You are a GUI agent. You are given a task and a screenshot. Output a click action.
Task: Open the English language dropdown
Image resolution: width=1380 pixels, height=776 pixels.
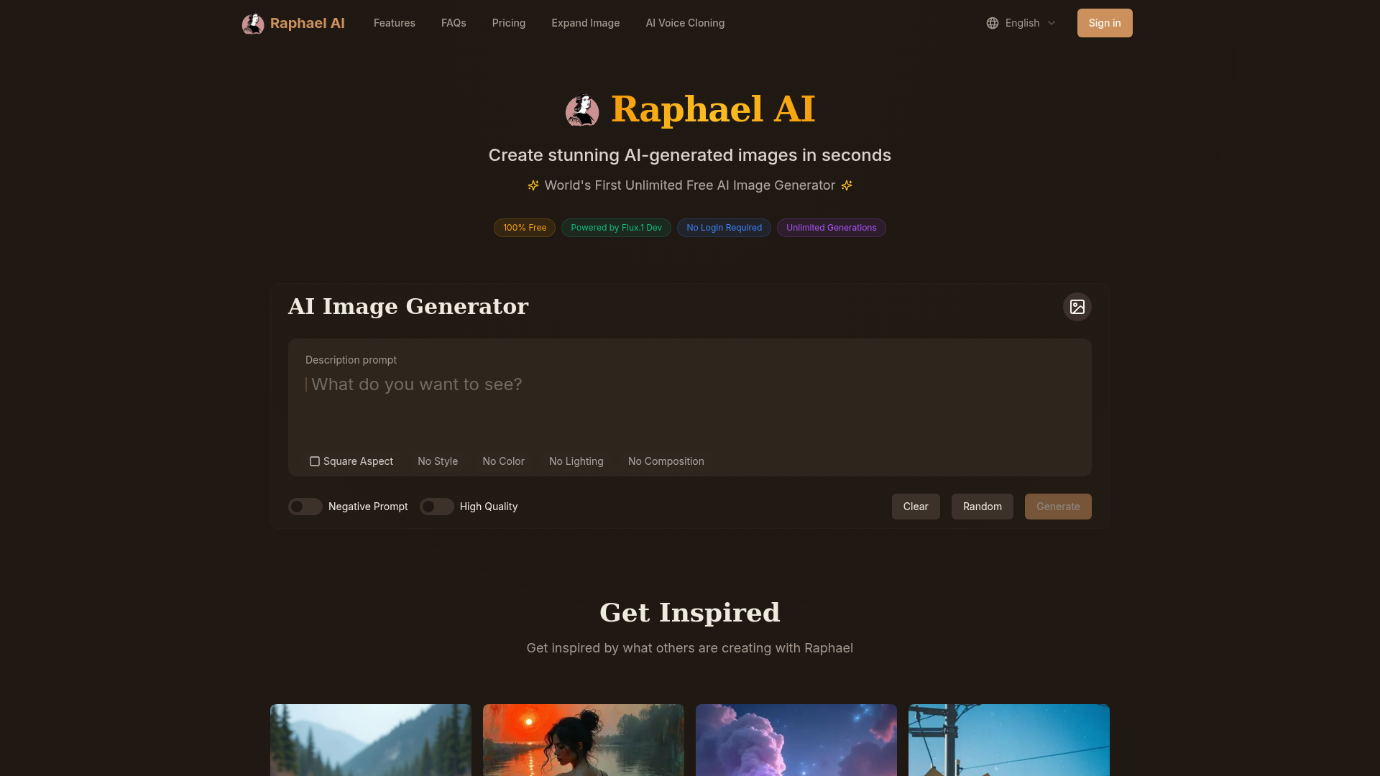tap(1021, 23)
